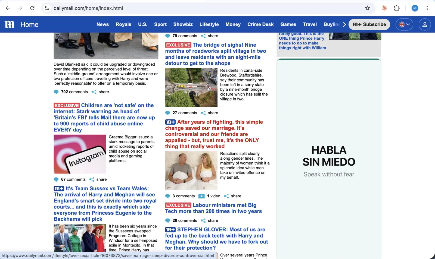Open the UK edition region dropdown
435x259 pixels.
[x=404, y=24]
